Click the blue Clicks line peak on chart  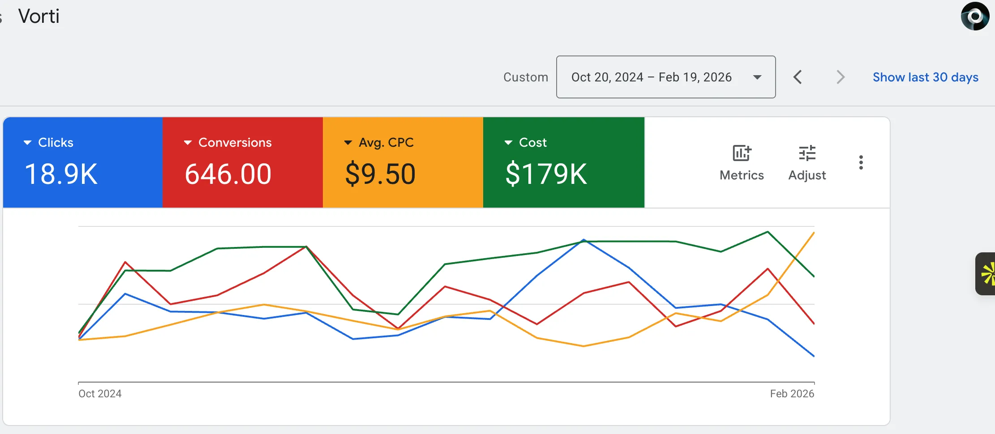tap(583, 240)
